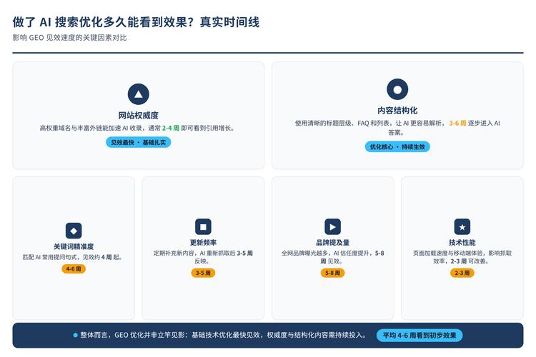Click the description starting 高权重域名与丰富外链

point(137,128)
